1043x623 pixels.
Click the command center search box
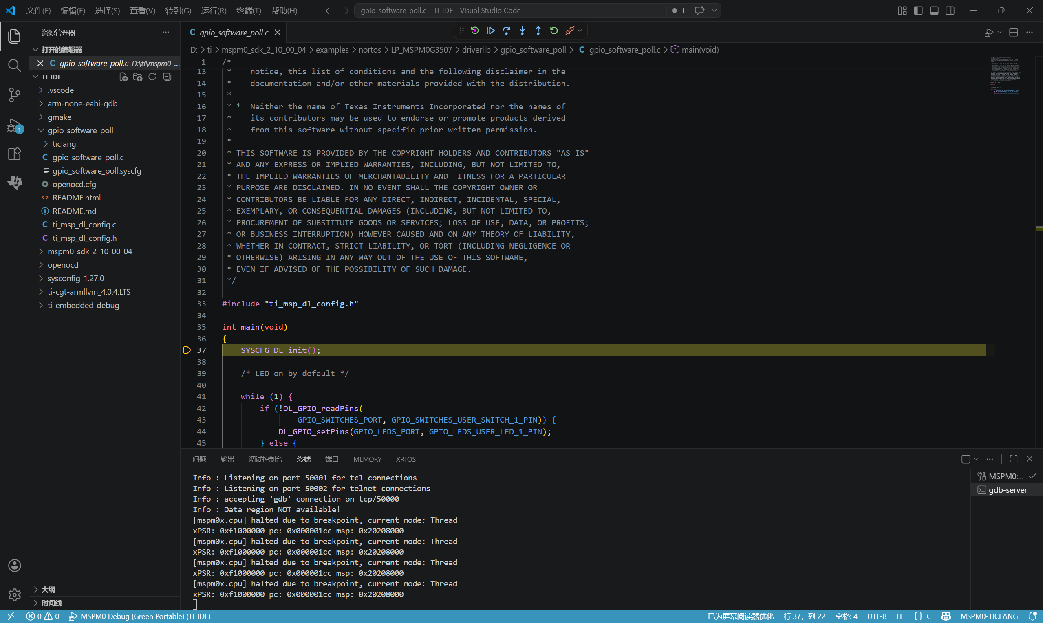(x=510, y=11)
